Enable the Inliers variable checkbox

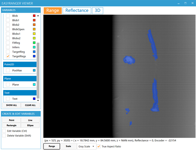(x=8, y=47)
